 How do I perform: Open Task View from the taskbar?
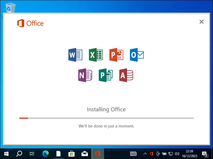pyautogui.click(x=32, y=154)
